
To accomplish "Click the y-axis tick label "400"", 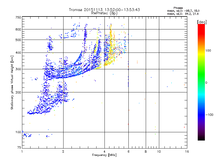I will pos(18,53).
